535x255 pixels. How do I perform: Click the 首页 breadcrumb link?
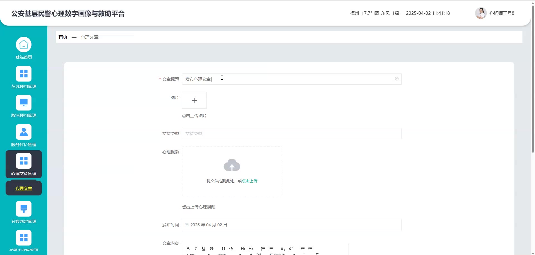click(x=63, y=37)
